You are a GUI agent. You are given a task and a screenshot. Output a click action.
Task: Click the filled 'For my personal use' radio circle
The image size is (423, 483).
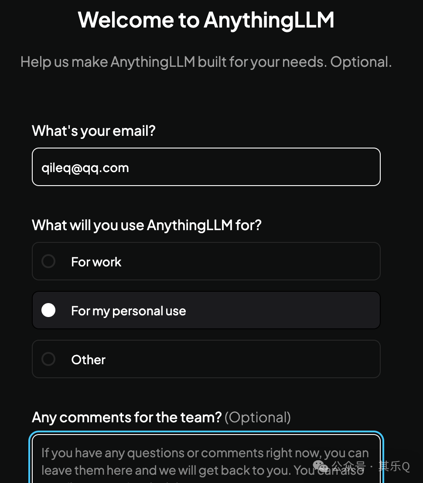[48, 310]
